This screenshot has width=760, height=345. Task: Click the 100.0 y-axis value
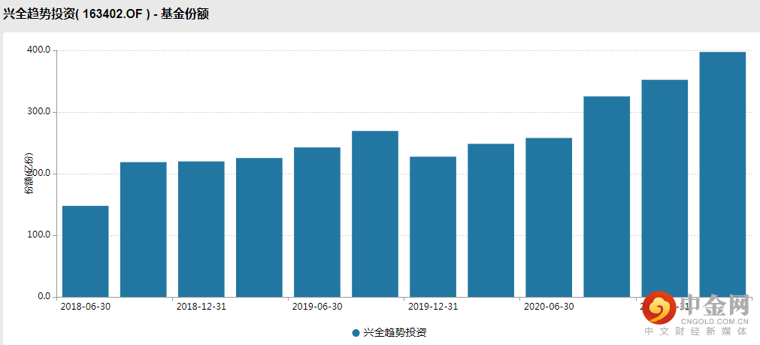pos(38,235)
